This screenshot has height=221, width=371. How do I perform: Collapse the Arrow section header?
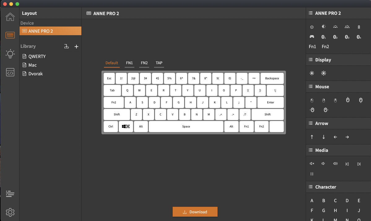pyautogui.click(x=338, y=123)
